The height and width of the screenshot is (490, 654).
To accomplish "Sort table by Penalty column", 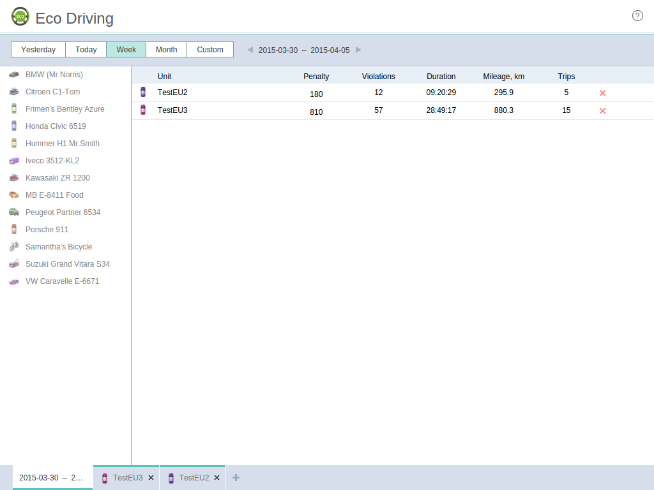I will click(x=316, y=77).
